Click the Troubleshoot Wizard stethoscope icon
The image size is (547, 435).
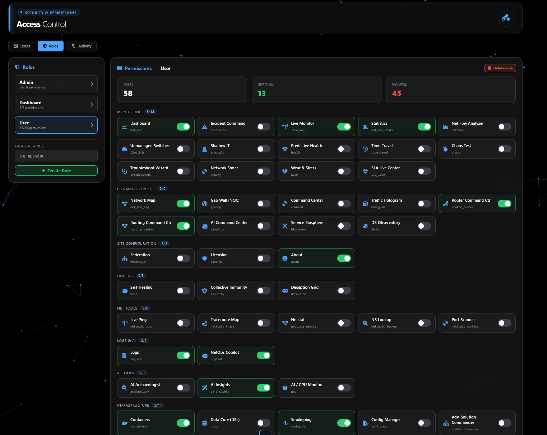[124, 171]
